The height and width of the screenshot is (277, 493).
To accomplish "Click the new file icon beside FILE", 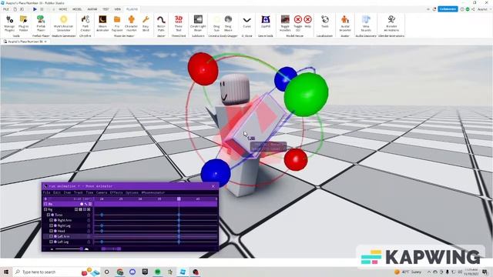I will coord(15,9).
